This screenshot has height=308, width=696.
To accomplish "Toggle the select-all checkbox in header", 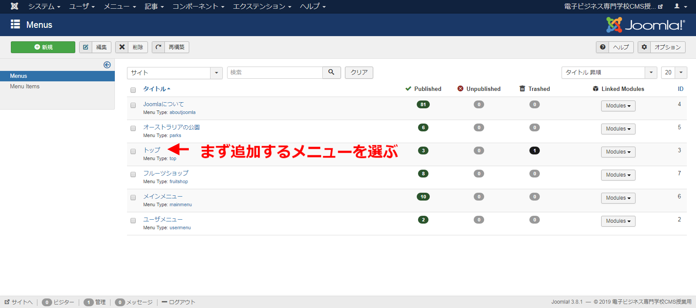I will click(133, 90).
